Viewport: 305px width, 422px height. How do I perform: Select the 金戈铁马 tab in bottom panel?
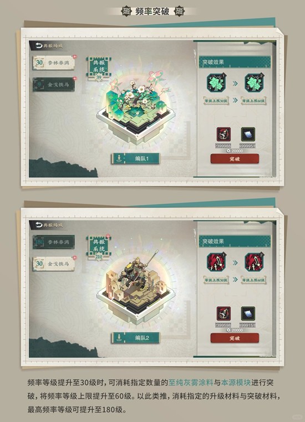click(x=54, y=264)
